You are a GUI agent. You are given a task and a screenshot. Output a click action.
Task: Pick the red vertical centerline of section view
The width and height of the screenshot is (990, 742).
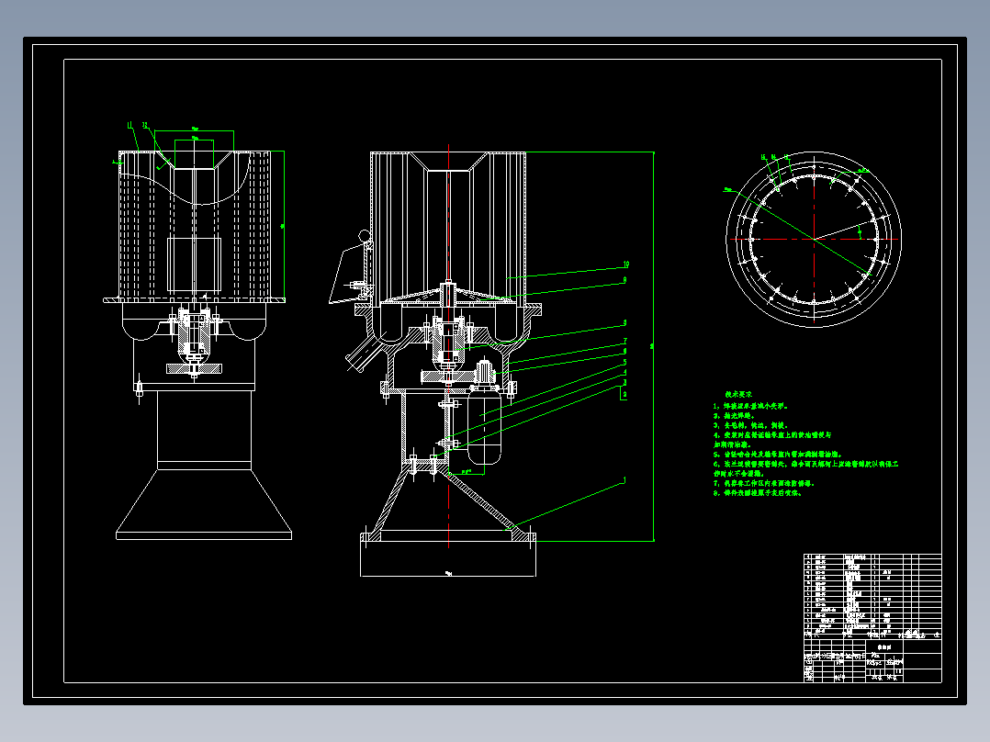point(449,345)
